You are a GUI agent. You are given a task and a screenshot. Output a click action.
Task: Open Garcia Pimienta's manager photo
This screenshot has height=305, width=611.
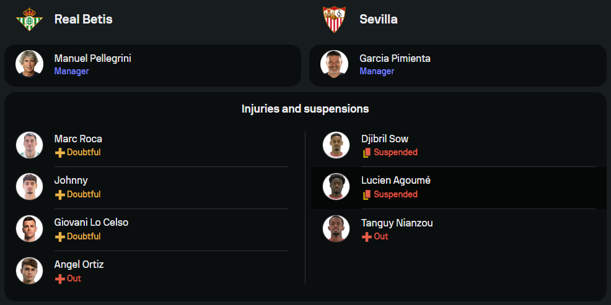(x=334, y=64)
